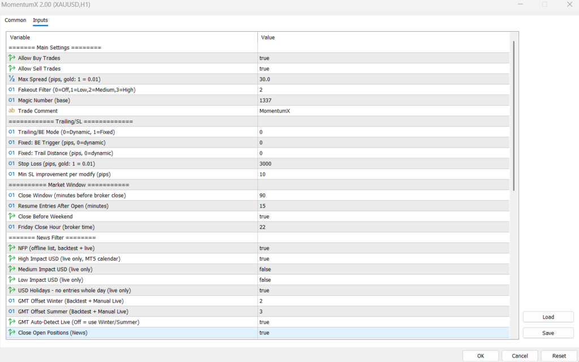Click the integer icon beside GMT Offset Summer
This screenshot has width=579, height=362.
pos(12,312)
